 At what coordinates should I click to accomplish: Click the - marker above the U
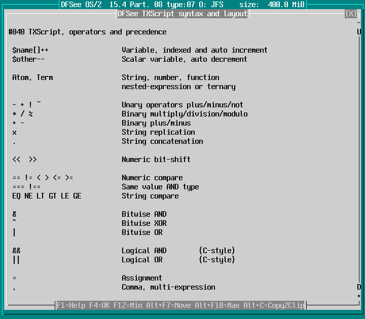coord(359,23)
